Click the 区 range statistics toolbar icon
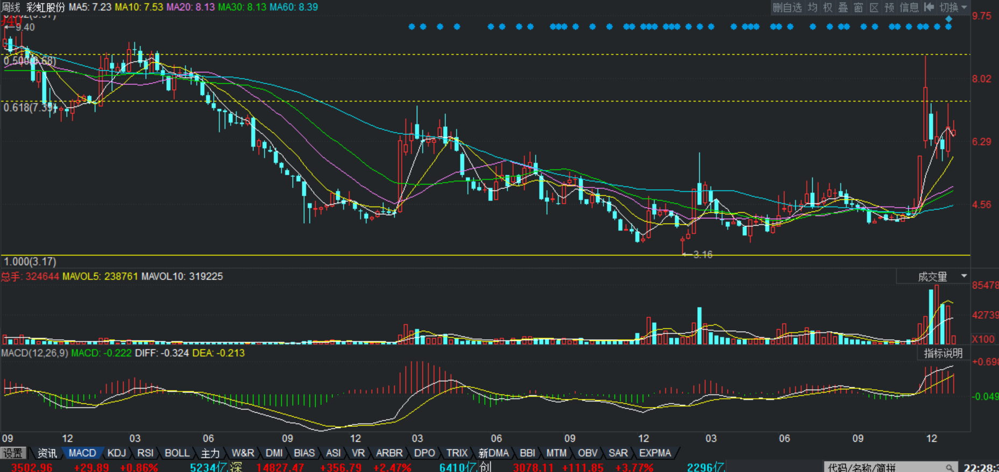The image size is (999, 472). coord(874,7)
